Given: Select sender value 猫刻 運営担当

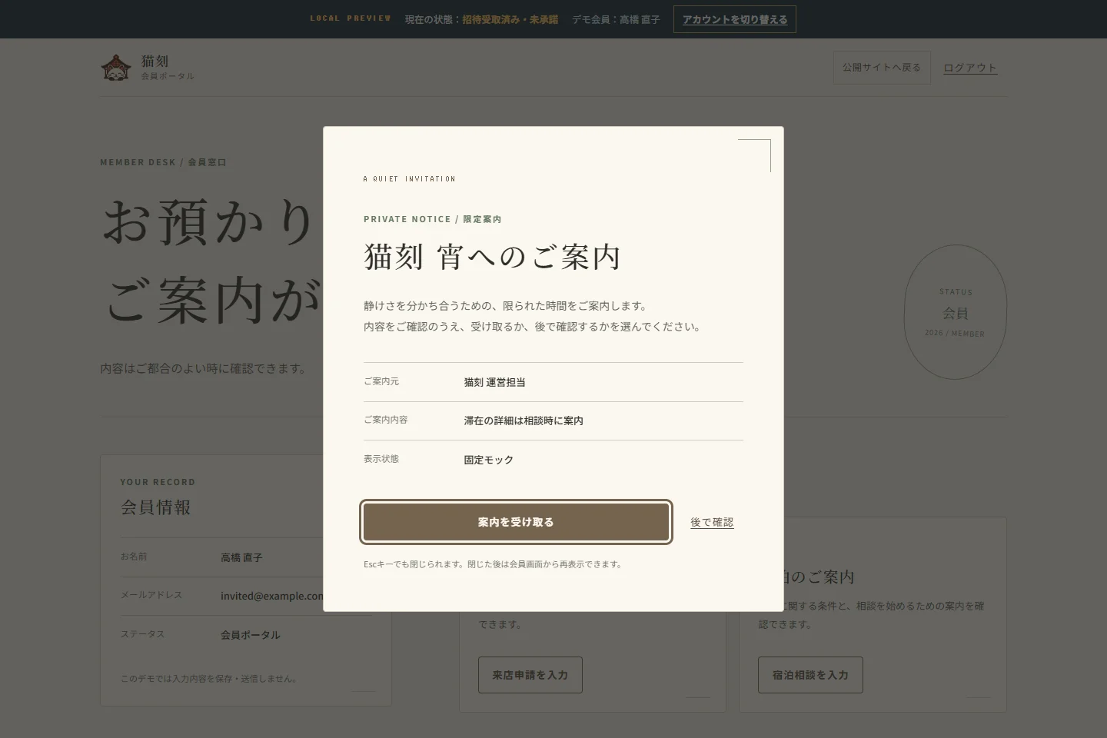Looking at the screenshot, I should (494, 382).
